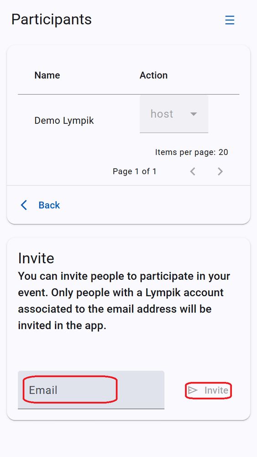
Task: Click the Items per page label
Action: [185, 152]
